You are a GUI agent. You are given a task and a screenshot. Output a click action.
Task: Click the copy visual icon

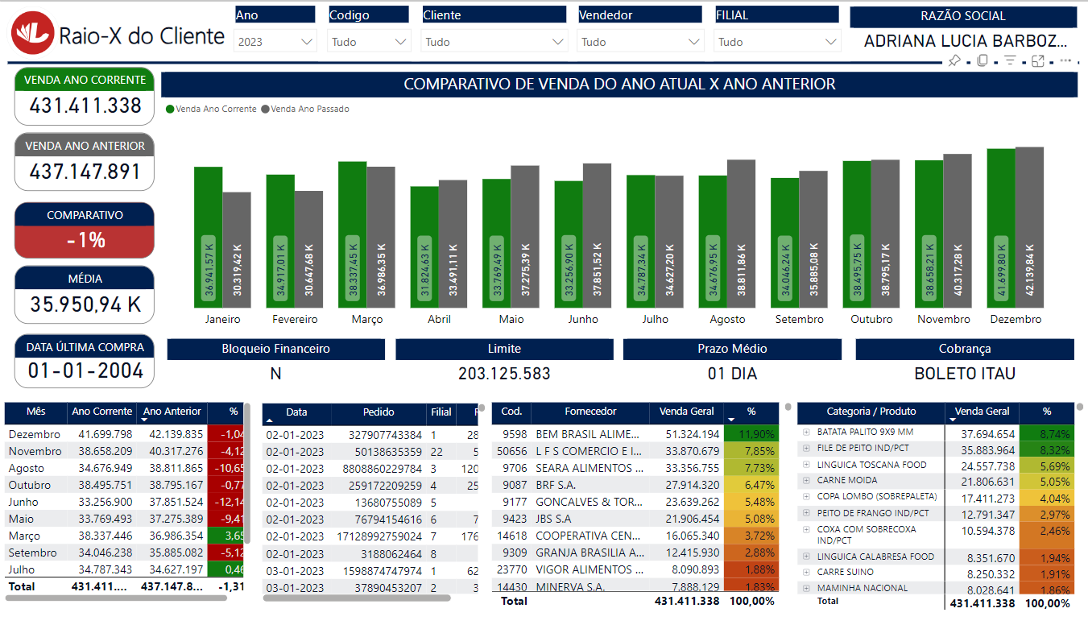pos(983,60)
